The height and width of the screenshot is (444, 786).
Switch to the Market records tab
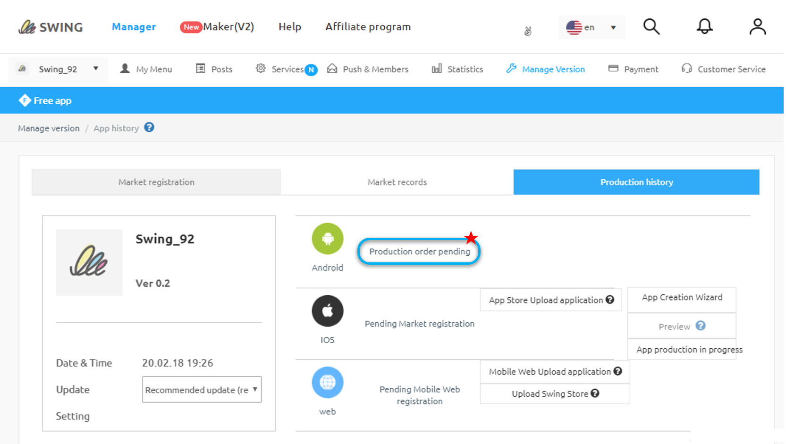point(397,182)
